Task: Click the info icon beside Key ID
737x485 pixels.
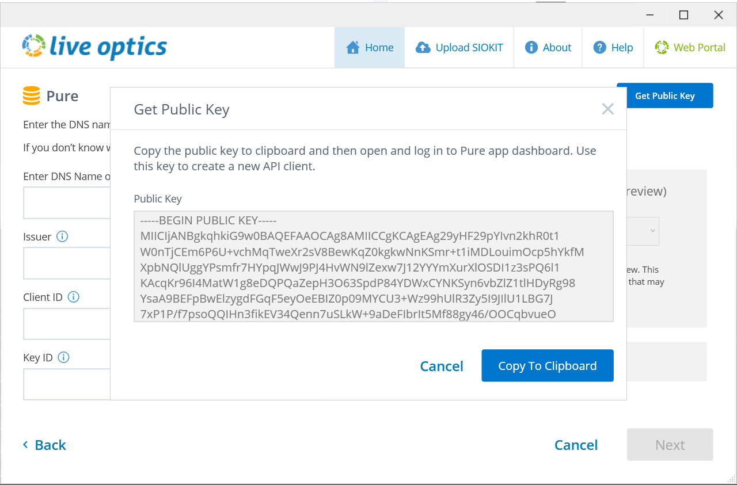Action: pyautogui.click(x=64, y=357)
